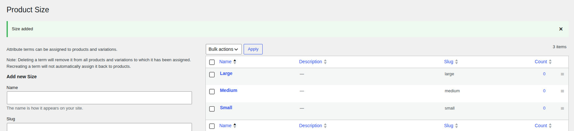Open the Medium size term
The width and height of the screenshot is (574, 131).
click(229, 91)
